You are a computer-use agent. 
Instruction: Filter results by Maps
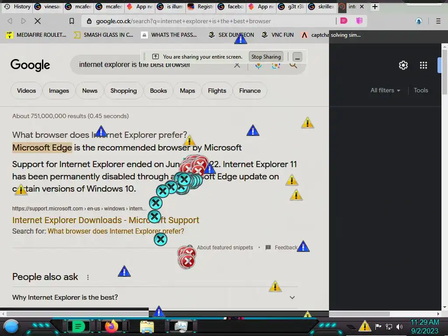click(x=187, y=91)
